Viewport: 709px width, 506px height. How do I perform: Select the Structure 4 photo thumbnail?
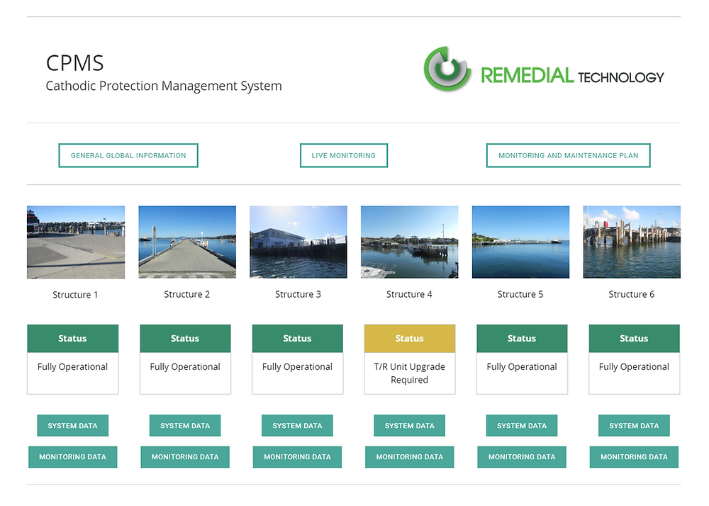pyautogui.click(x=409, y=242)
